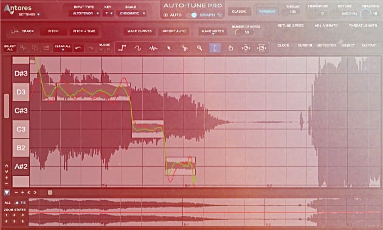Click horizontal scroll right chevron

(x=35, y=193)
